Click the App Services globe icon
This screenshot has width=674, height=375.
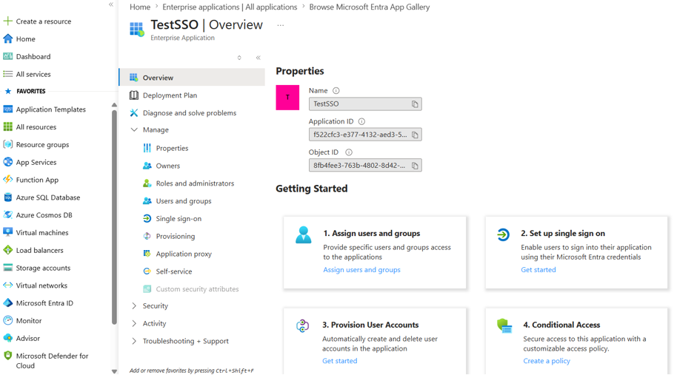point(7,162)
